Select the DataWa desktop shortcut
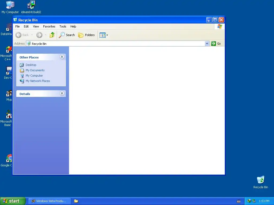The width and height of the screenshot is (274, 205). coord(6,29)
